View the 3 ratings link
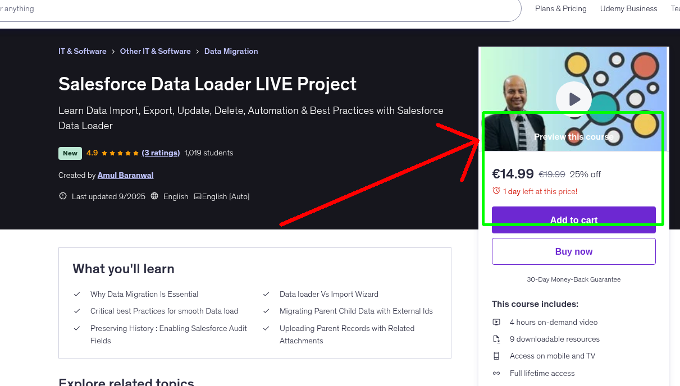Screen dimensions: 680x386 [x=161, y=152]
